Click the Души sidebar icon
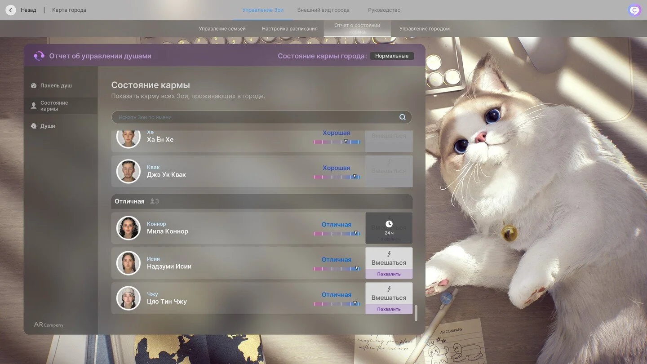 click(x=34, y=126)
